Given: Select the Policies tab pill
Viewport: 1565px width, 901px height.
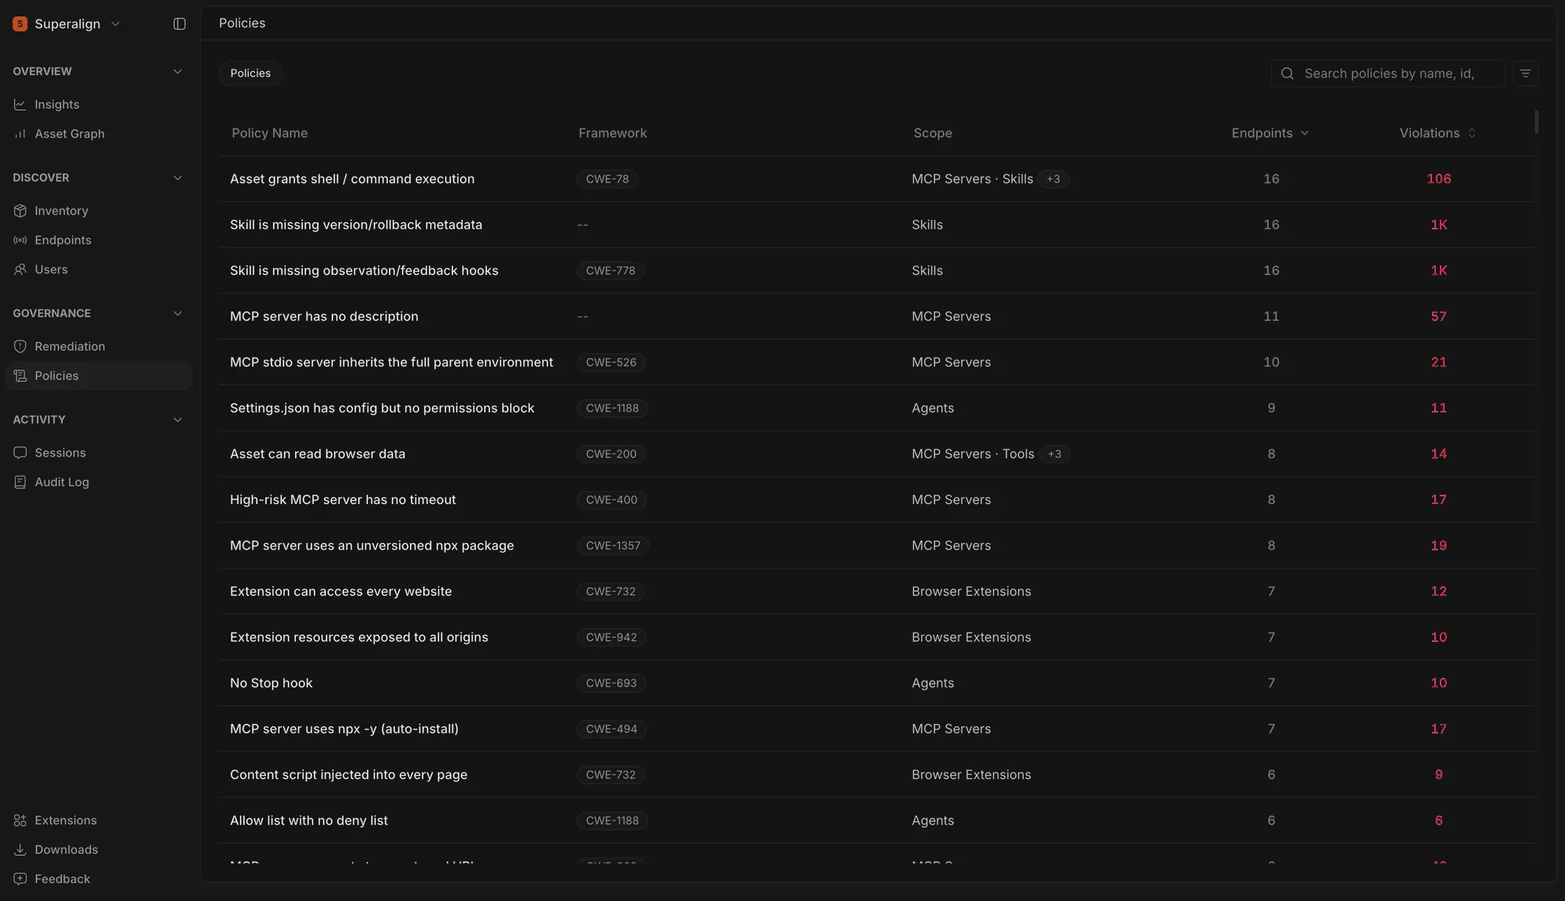Looking at the screenshot, I should [250, 73].
